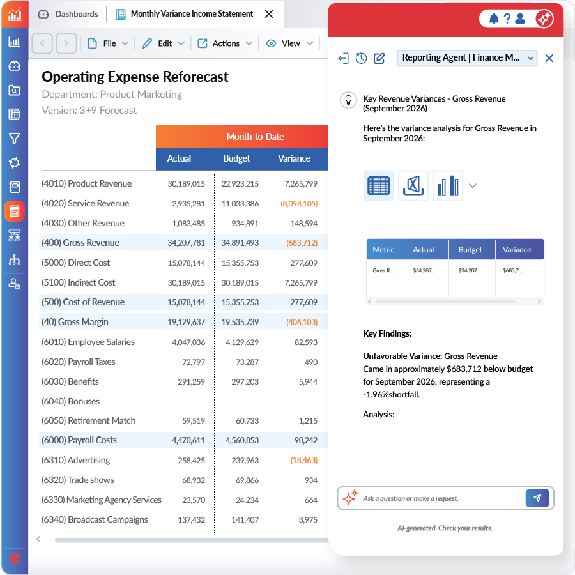Close the Monthly Variance Income Statement tab
The image size is (575, 575).
(x=269, y=13)
